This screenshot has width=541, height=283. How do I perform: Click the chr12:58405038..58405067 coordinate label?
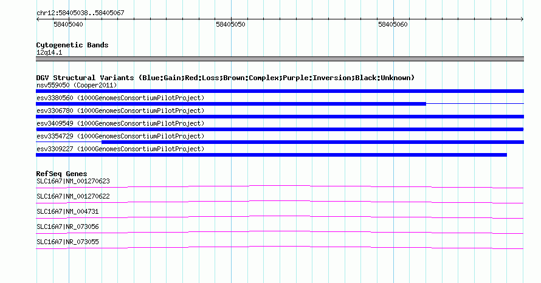pyautogui.click(x=80, y=13)
